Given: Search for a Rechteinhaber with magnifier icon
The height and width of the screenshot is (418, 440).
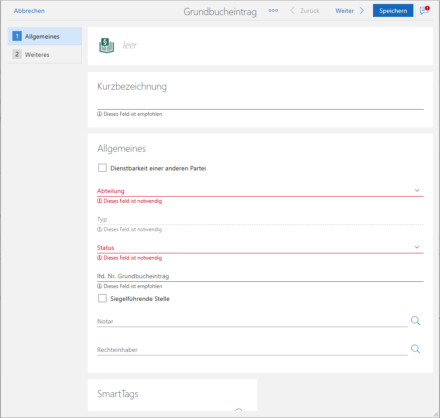Looking at the screenshot, I should click(415, 349).
